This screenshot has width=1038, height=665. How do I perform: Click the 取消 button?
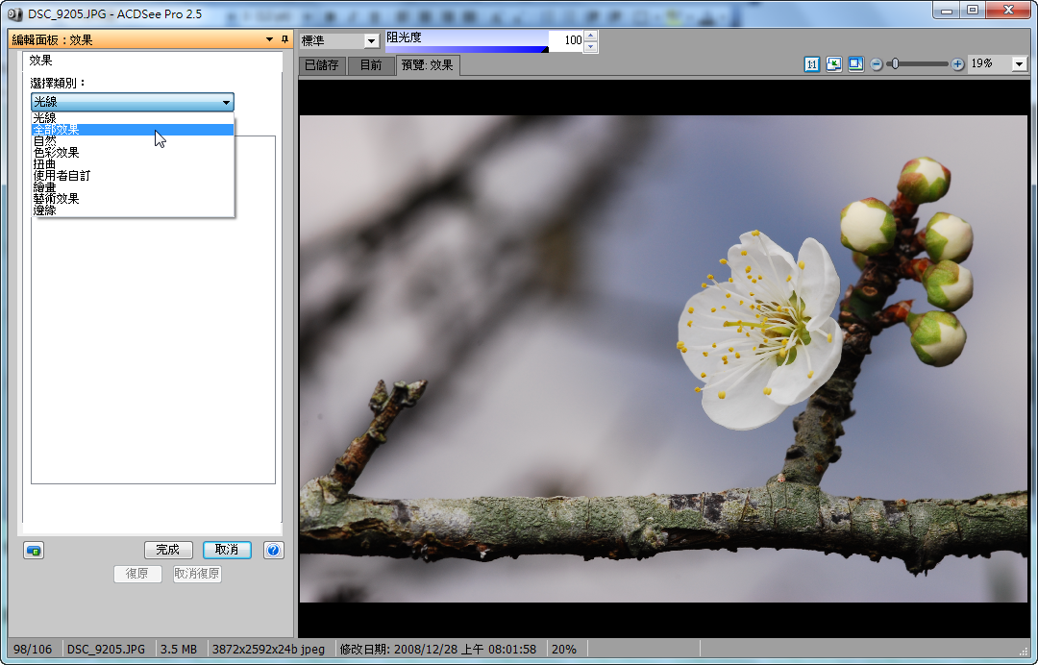pos(227,550)
